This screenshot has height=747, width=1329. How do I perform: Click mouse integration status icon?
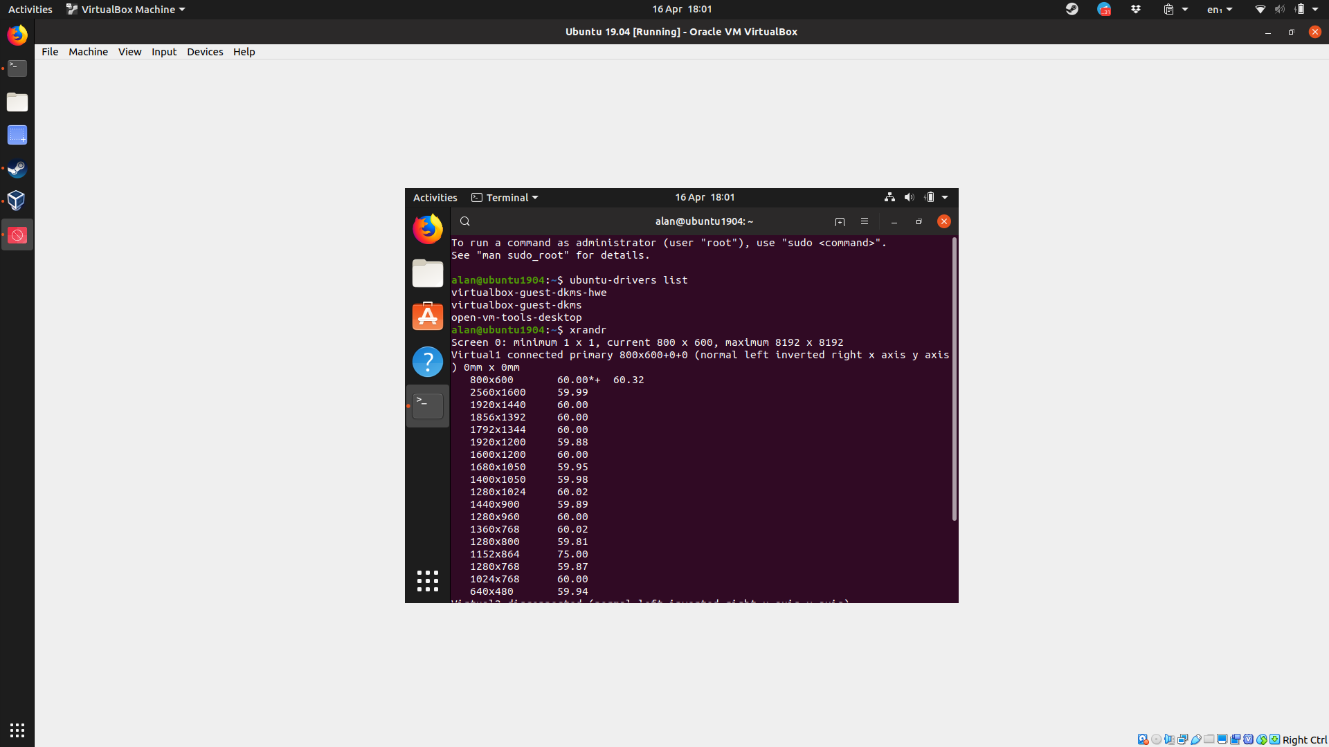tap(1262, 739)
